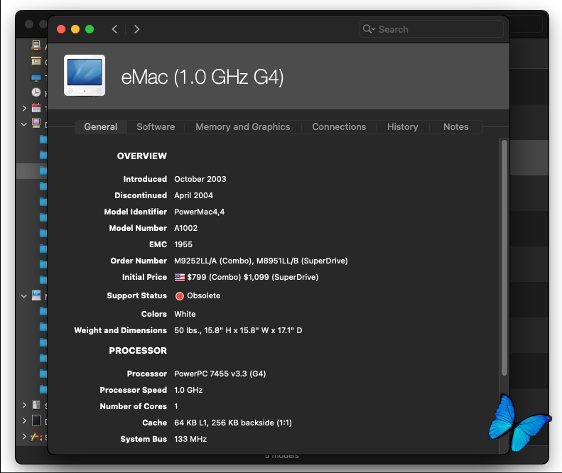This screenshot has height=473, width=562.
Task: Switch to the Software tab
Action: click(x=156, y=127)
